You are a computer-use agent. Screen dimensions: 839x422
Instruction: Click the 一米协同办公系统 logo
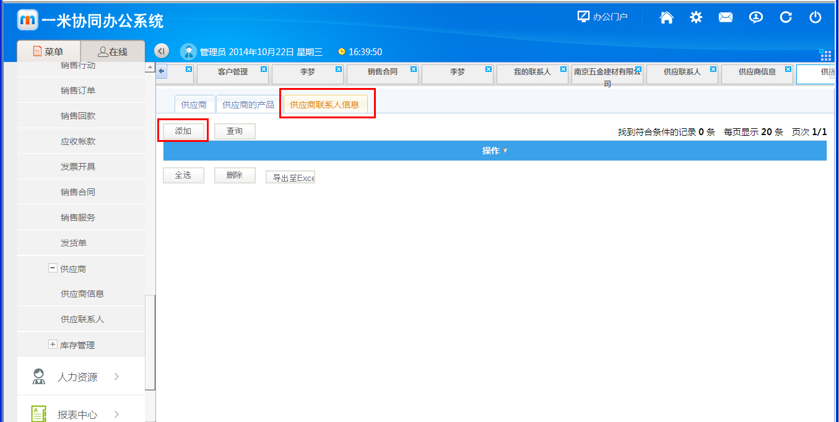(x=91, y=20)
